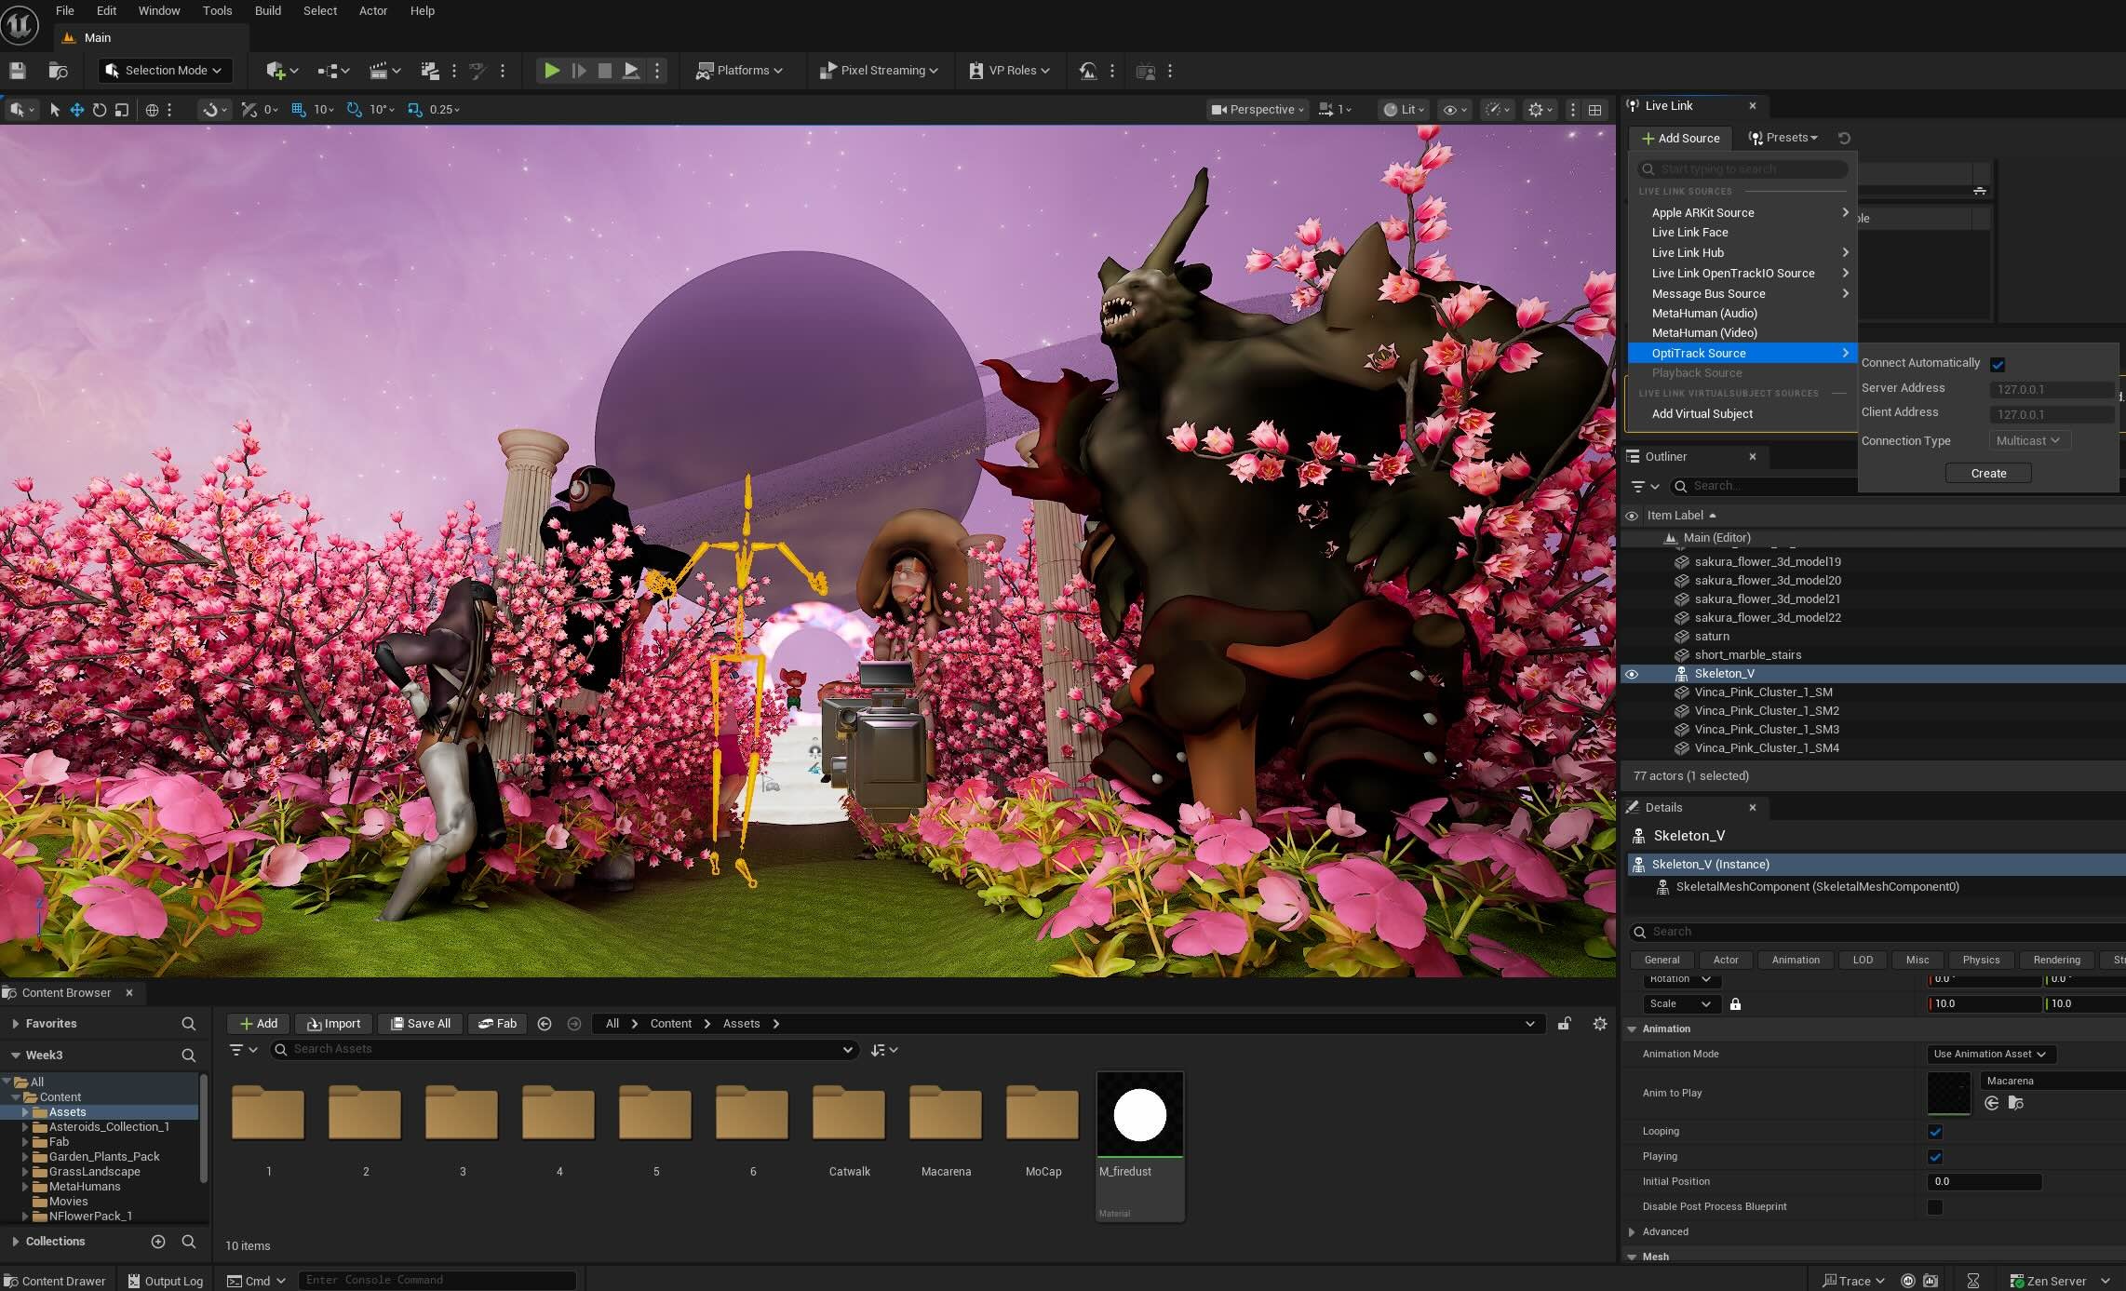
Task: Hide Skeleton_V using eye icon
Action: point(1632,674)
